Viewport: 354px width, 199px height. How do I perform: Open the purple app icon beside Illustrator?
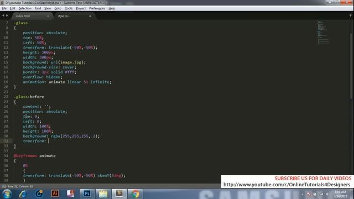[x=71, y=193]
